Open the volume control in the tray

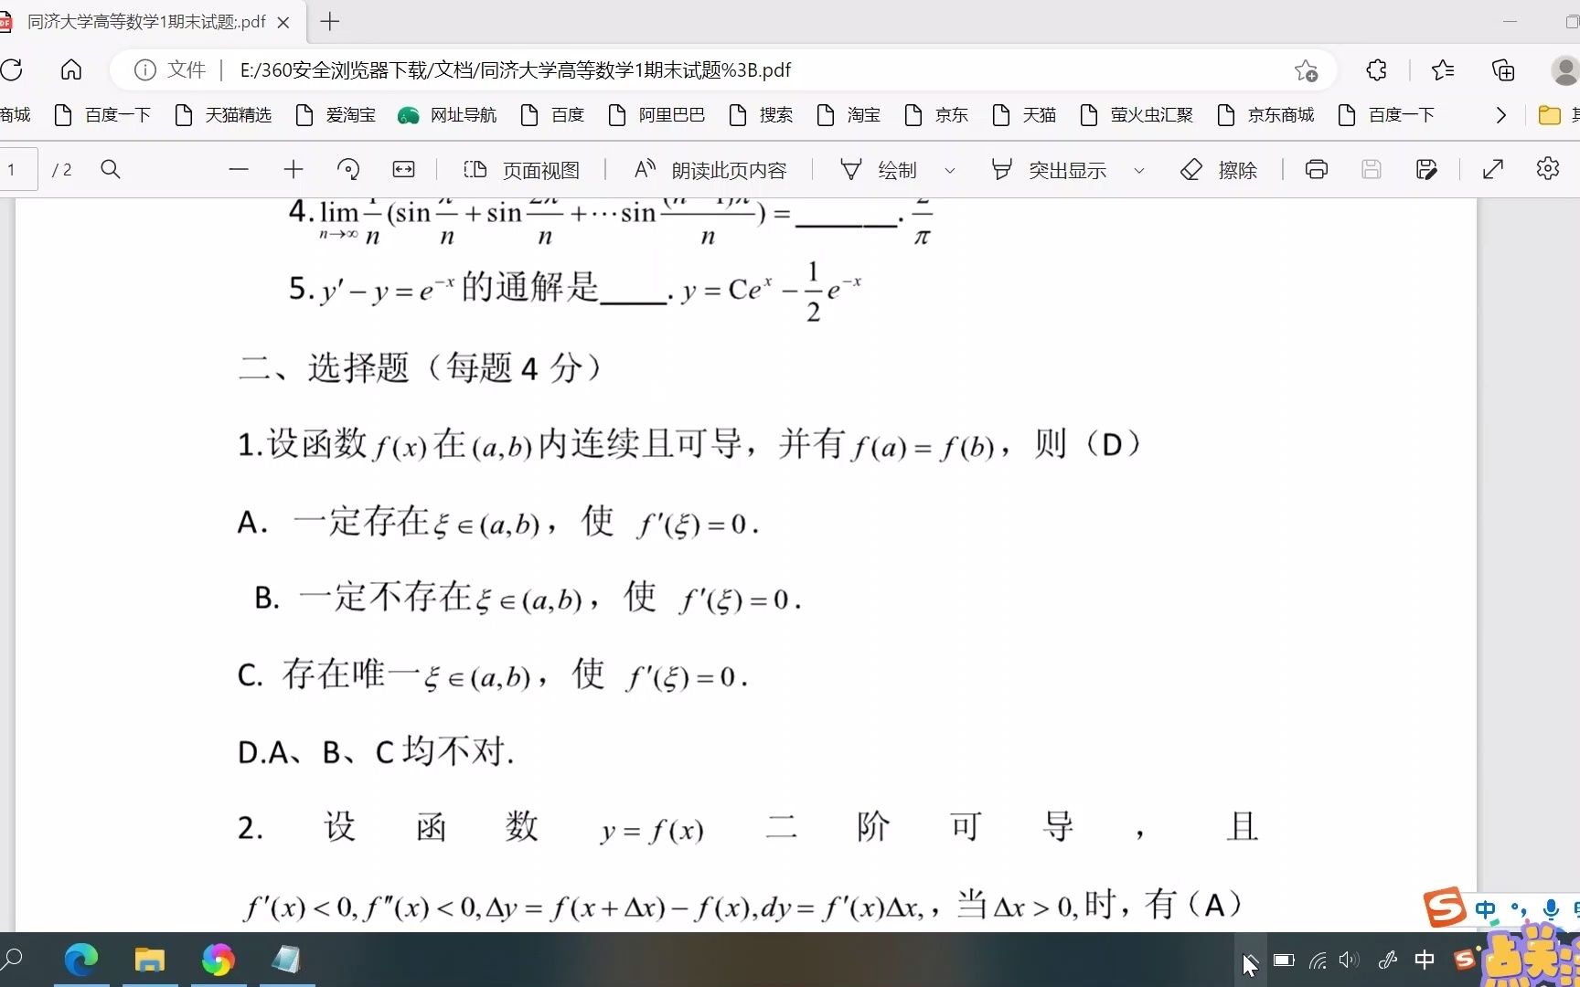point(1349,960)
